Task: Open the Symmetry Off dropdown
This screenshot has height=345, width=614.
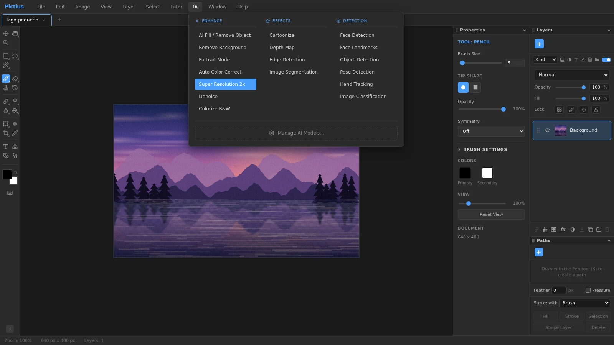Action: pos(491,131)
